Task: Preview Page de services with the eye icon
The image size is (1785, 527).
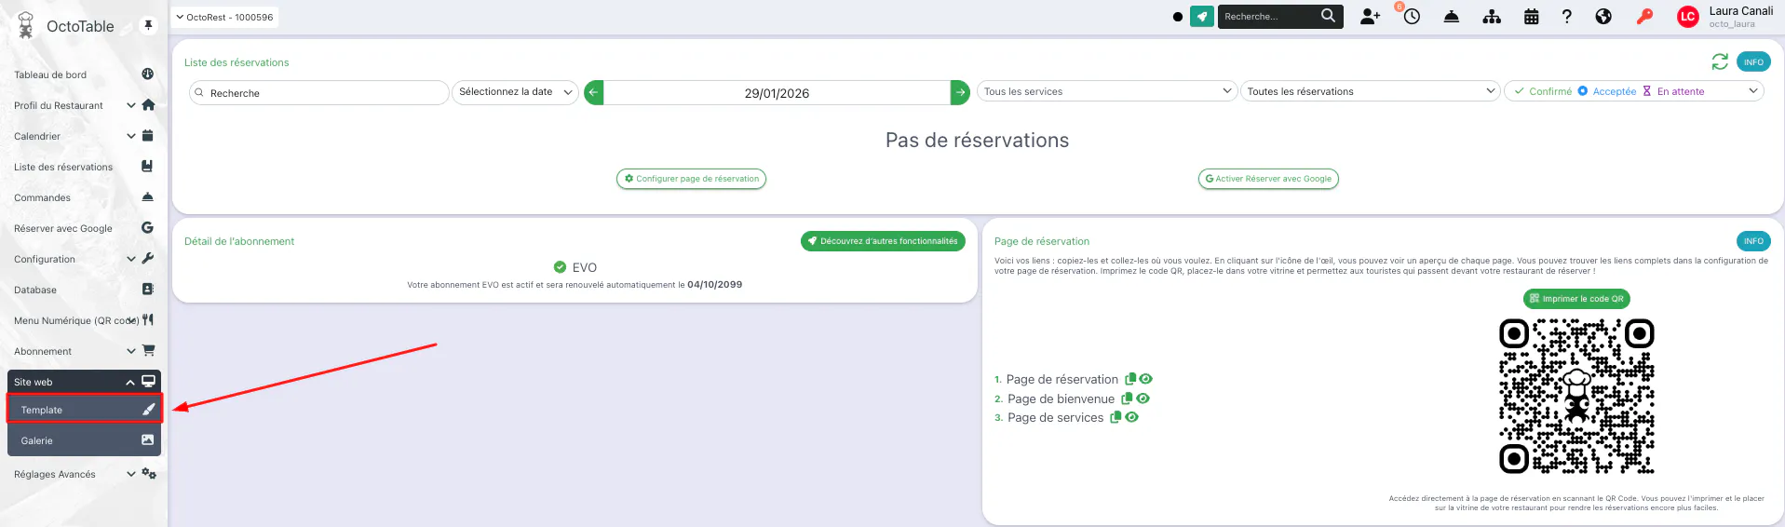Action: pyautogui.click(x=1132, y=417)
